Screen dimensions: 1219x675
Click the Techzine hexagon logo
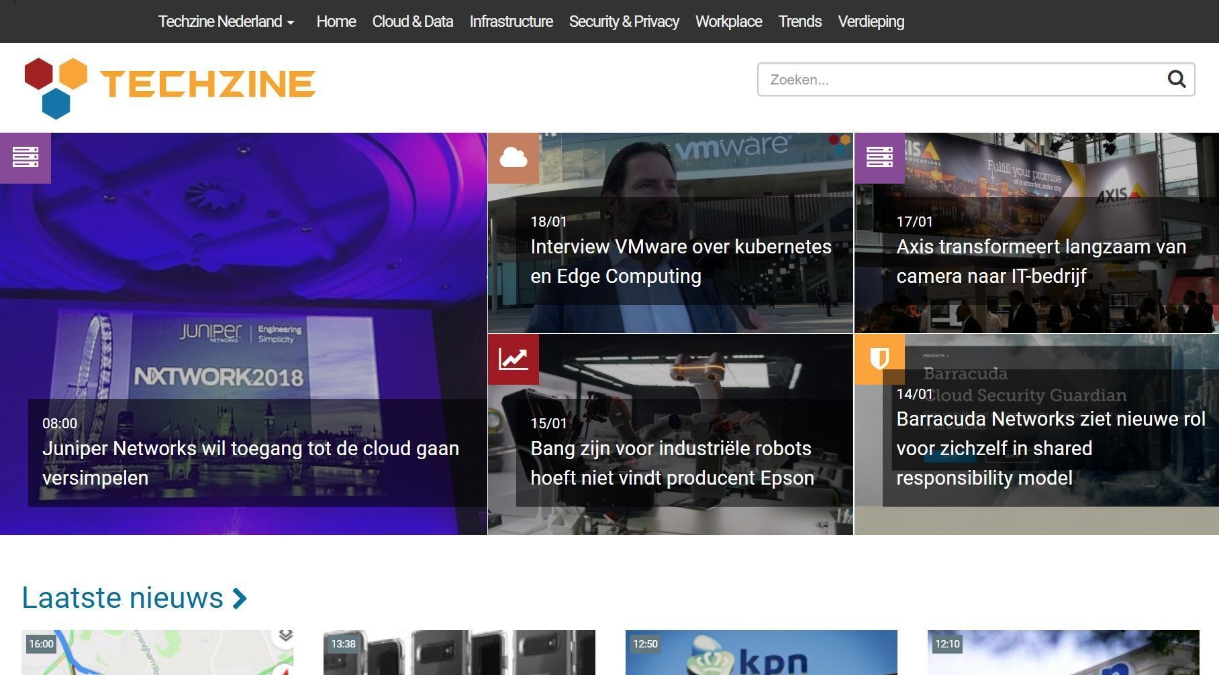[56, 88]
